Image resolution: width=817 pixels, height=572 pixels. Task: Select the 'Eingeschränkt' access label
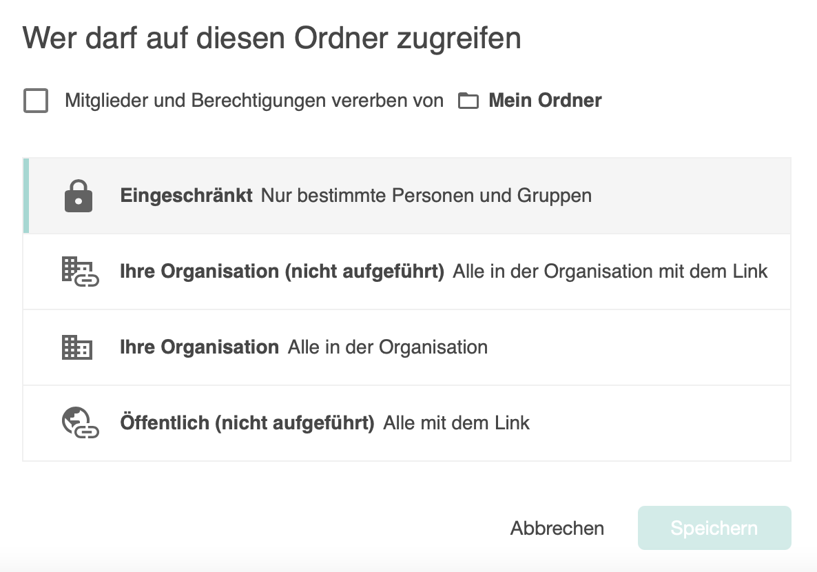pos(186,196)
